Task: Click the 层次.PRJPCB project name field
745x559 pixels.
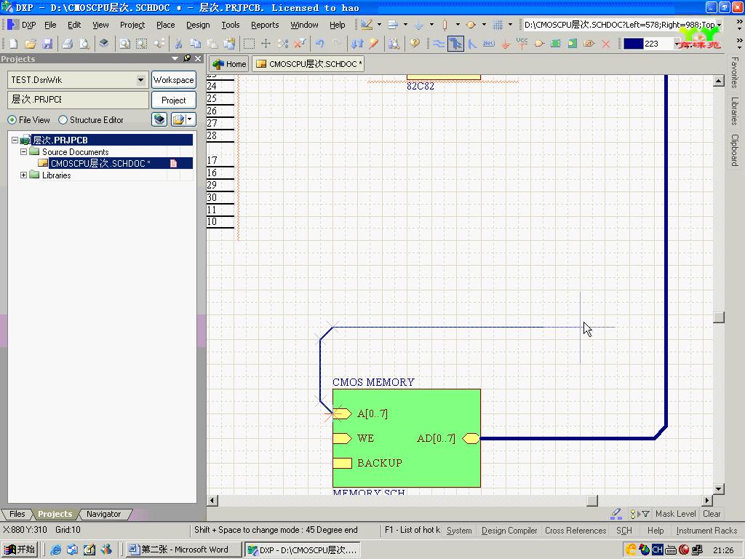Action: (78, 100)
